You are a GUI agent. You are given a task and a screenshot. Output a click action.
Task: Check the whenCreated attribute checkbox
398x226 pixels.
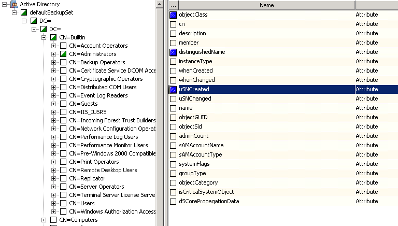173,71
